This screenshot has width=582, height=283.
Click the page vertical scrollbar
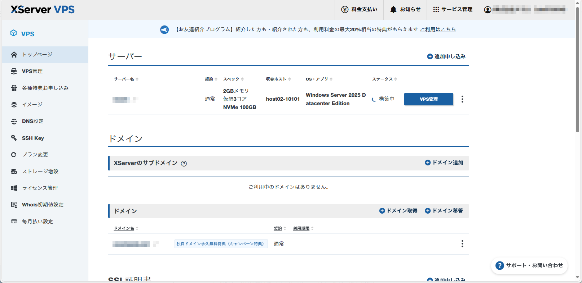click(577, 72)
